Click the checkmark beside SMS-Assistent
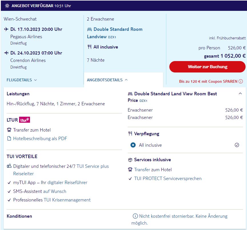The height and width of the screenshot is (230, 247). [9, 191]
